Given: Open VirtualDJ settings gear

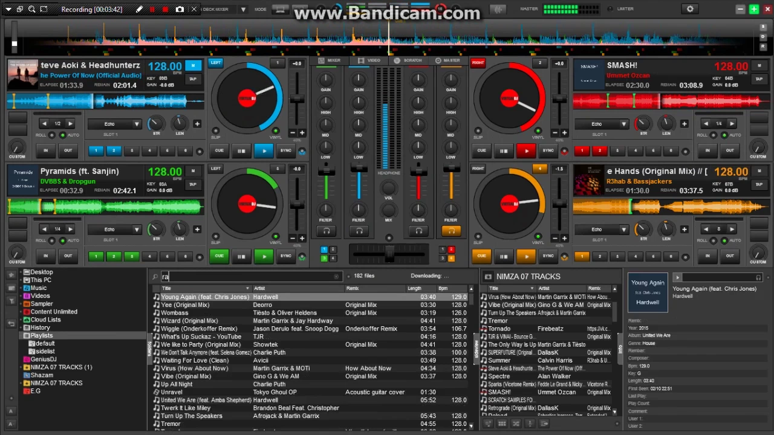Looking at the screenshot, I should pos(690,9).
